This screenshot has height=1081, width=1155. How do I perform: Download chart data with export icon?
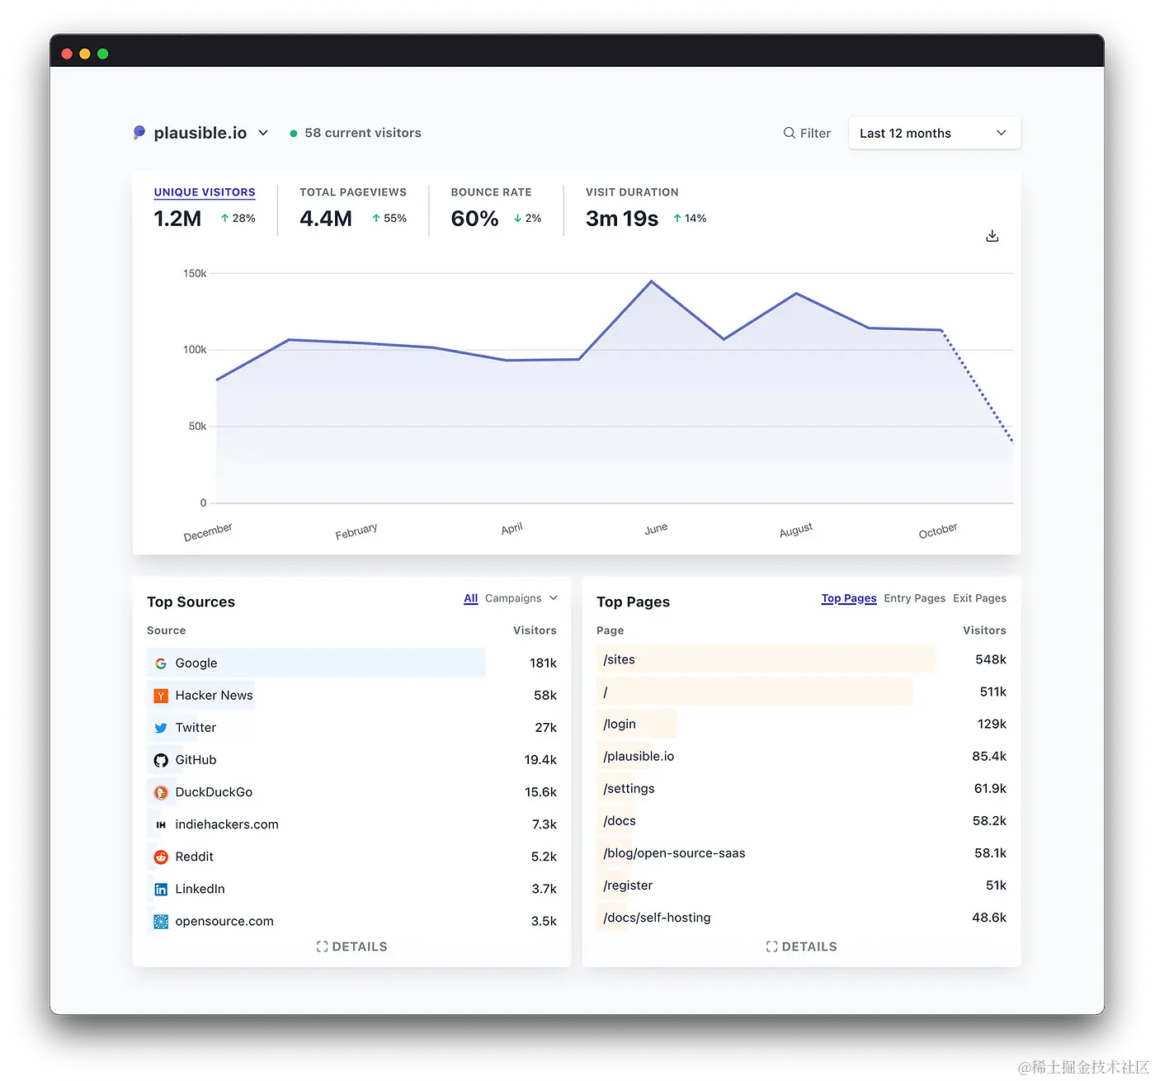(992, 236)
